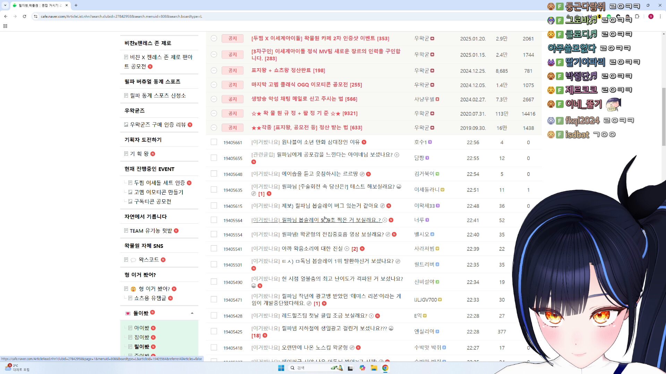Click the browser address bar URL
Viewport: 666px width, 374px height.
[121, 16]
